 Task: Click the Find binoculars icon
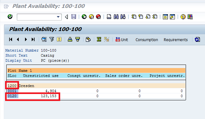(x=116, y=17)
